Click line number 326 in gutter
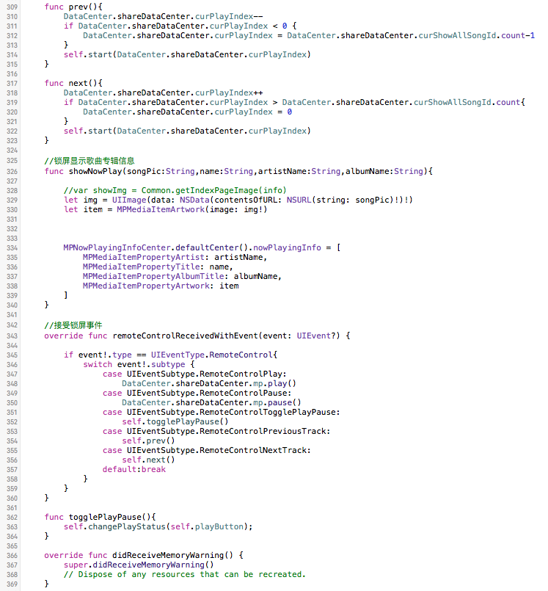The width and height of the screenshot is (548, 591). (x=12, y=172)
